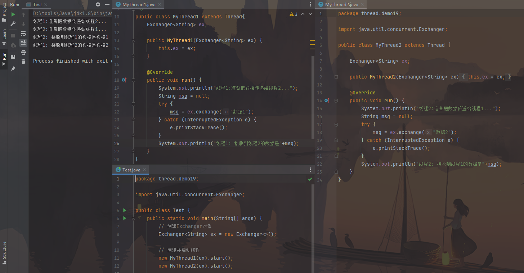The image size is (524, 273).
Task: Click override gutter icon in MyThread2 run method
Action: [x=327, y=100]
